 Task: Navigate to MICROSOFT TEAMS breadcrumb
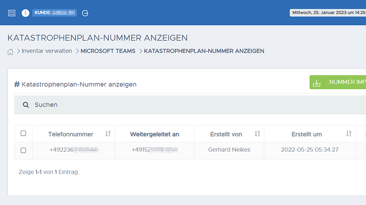[108, 51]
